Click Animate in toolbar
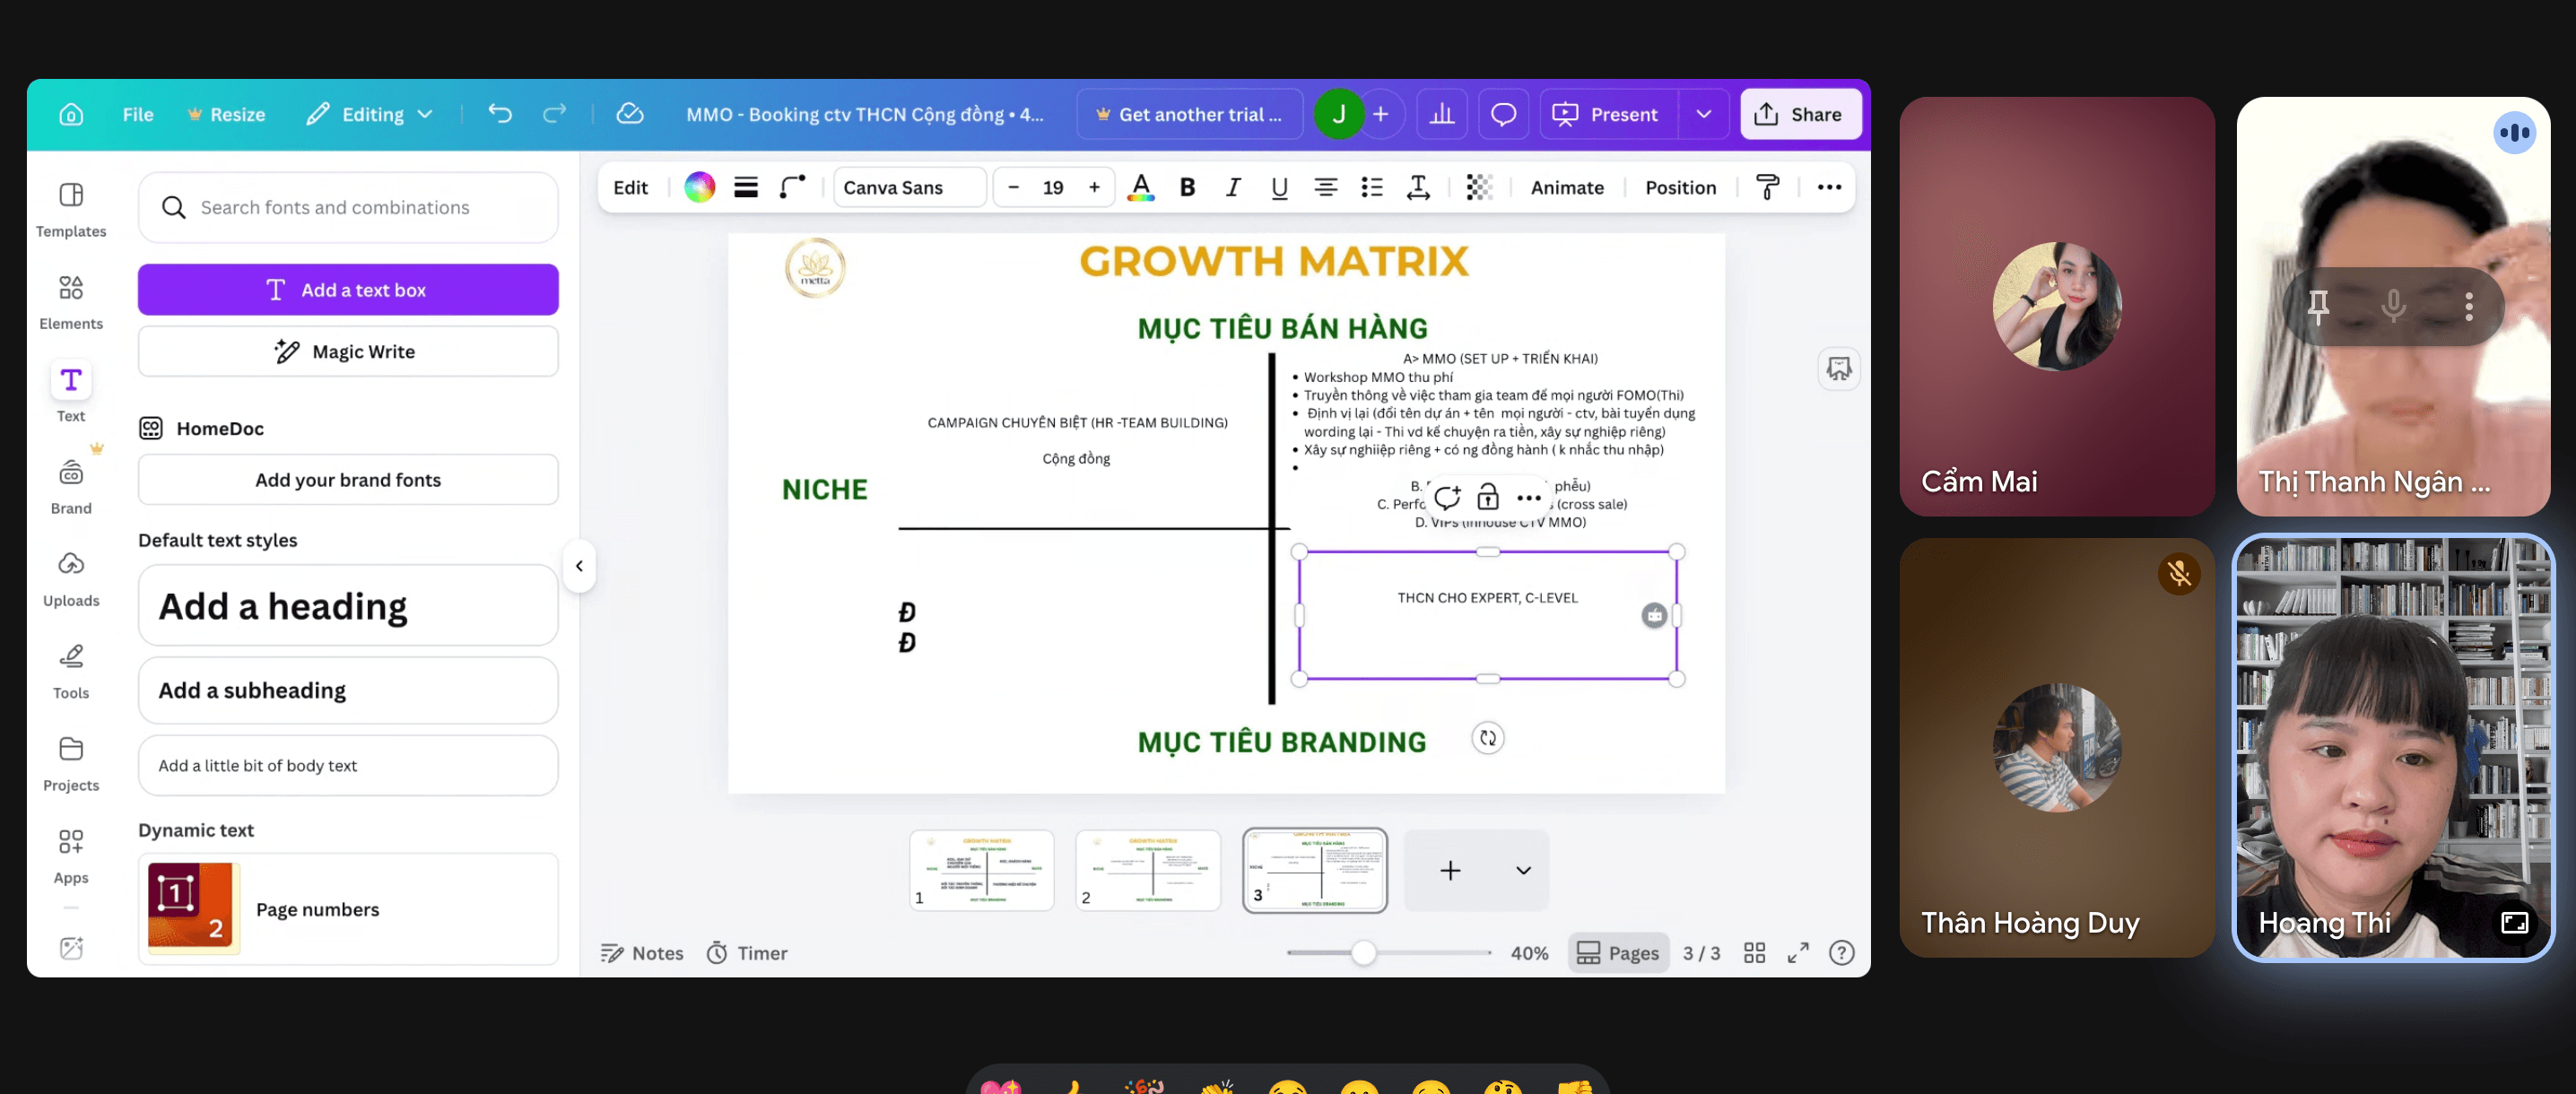2576x1094 pixels. tap(1567, 187)
